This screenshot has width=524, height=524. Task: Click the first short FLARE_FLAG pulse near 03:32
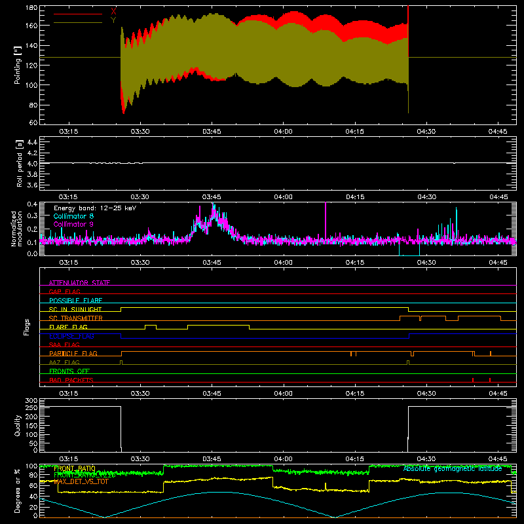[151, 327]
